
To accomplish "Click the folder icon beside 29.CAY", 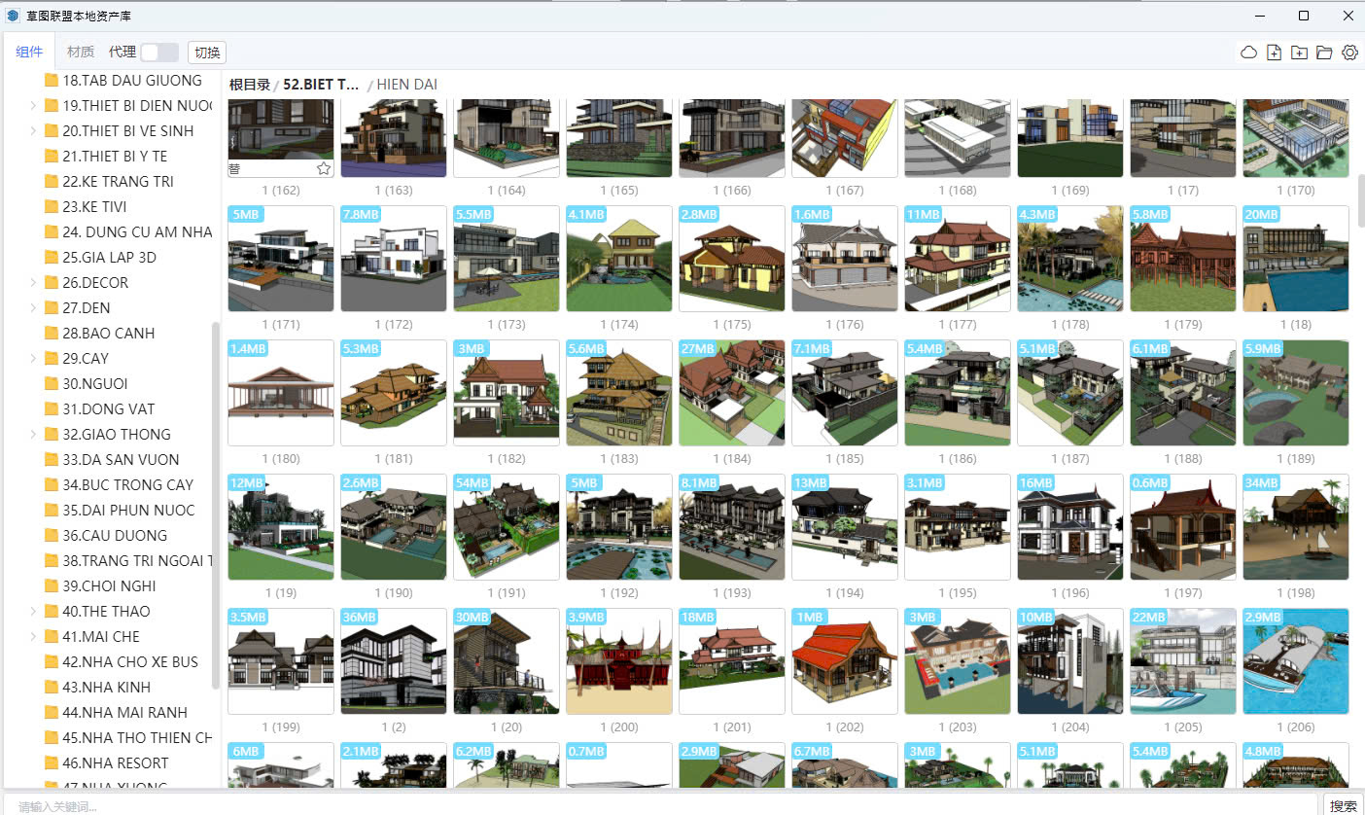I will point(52,359).
